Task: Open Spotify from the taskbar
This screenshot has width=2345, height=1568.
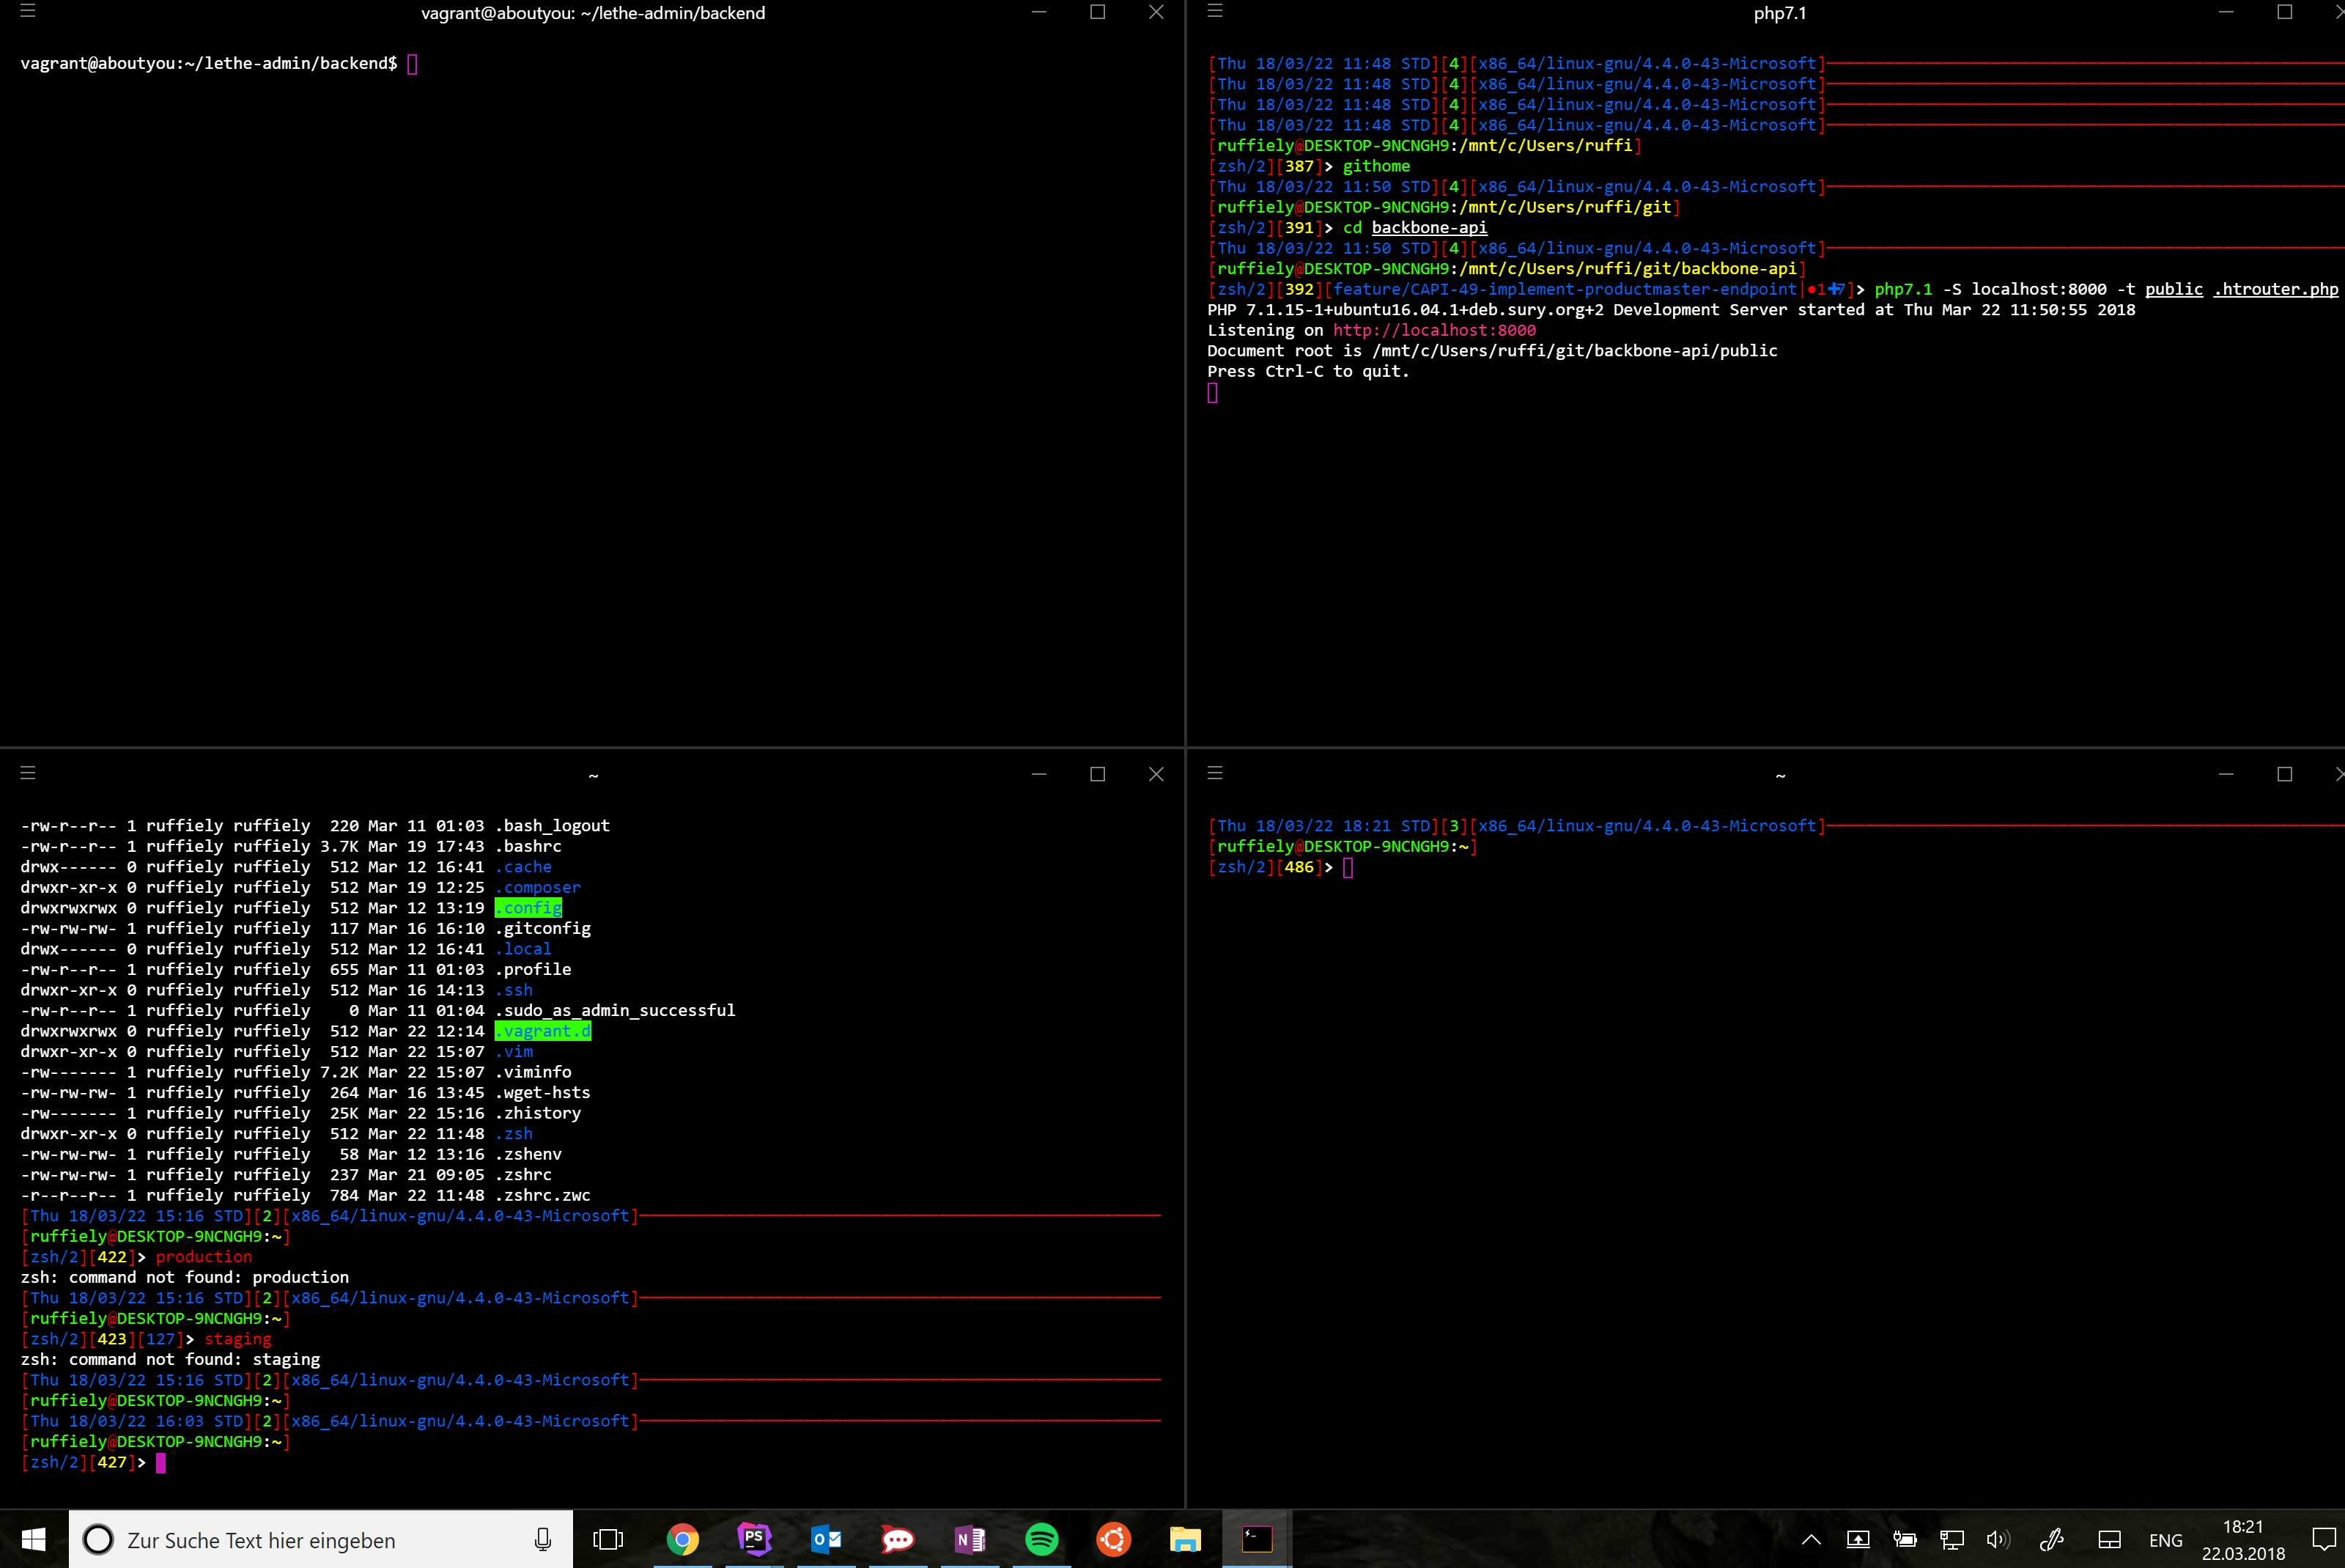Action: [x=1041, y=1539]
